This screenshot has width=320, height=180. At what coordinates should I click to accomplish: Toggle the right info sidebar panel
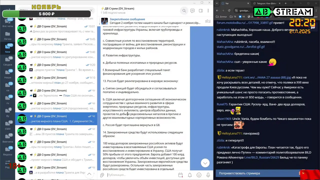tap(201, 11)
